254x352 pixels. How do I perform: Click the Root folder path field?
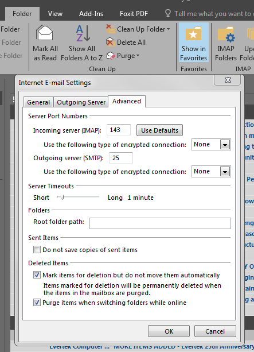(160, 223)
